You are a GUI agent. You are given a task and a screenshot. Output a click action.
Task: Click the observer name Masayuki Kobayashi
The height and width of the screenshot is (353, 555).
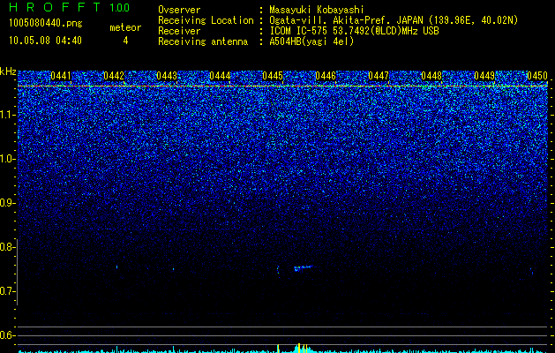[317, 11]
